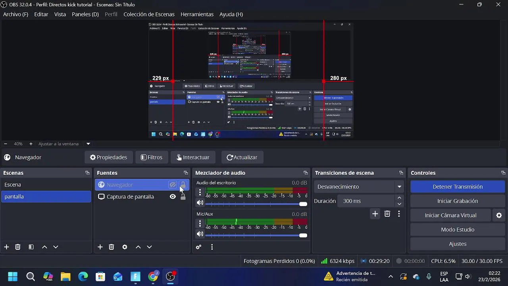Viewport: 508px width, 286px height.
Task: Move scene up with arrow in Escenas
Action: 44,247
